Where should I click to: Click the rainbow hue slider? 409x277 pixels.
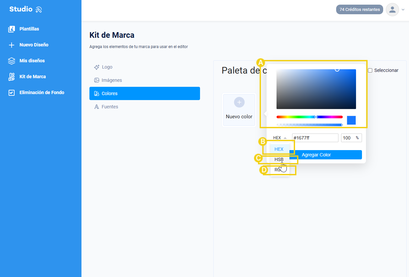click(310, 117)
